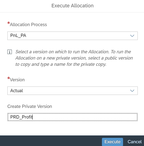The height and width of the screenshot is (146, 144).
Task: Click the Actual value in Version box
Action: point(17,91)
